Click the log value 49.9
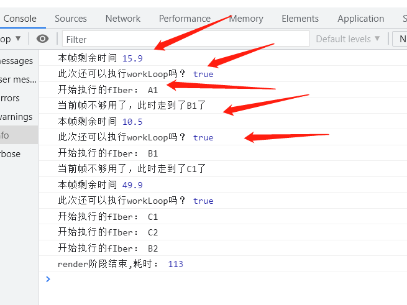 132,185
